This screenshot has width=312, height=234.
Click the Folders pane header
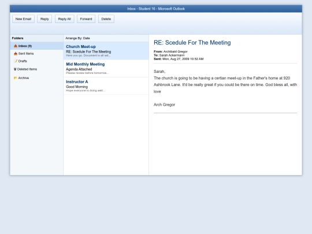click(x=17, y=38)
